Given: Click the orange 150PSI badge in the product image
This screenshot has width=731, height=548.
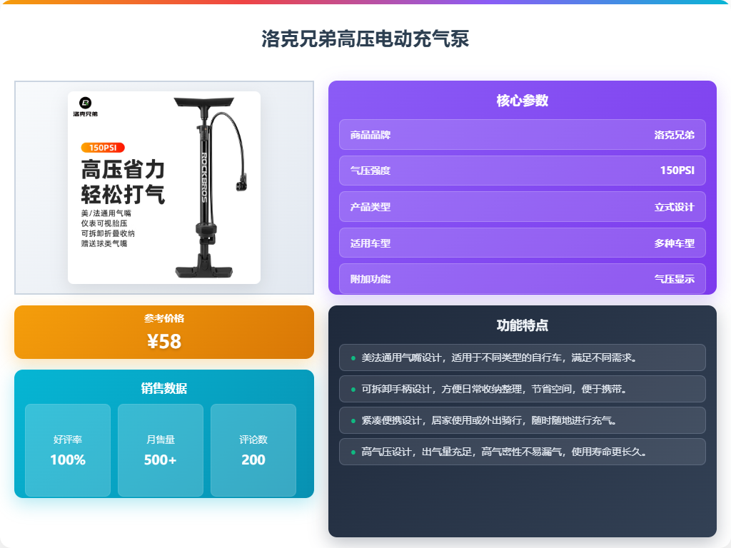Looking at the screenshot, I should pos(103,148).
